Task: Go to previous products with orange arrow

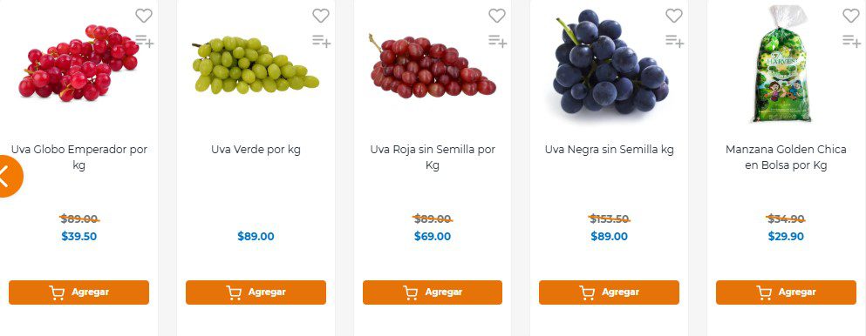Action: point(7,176)
